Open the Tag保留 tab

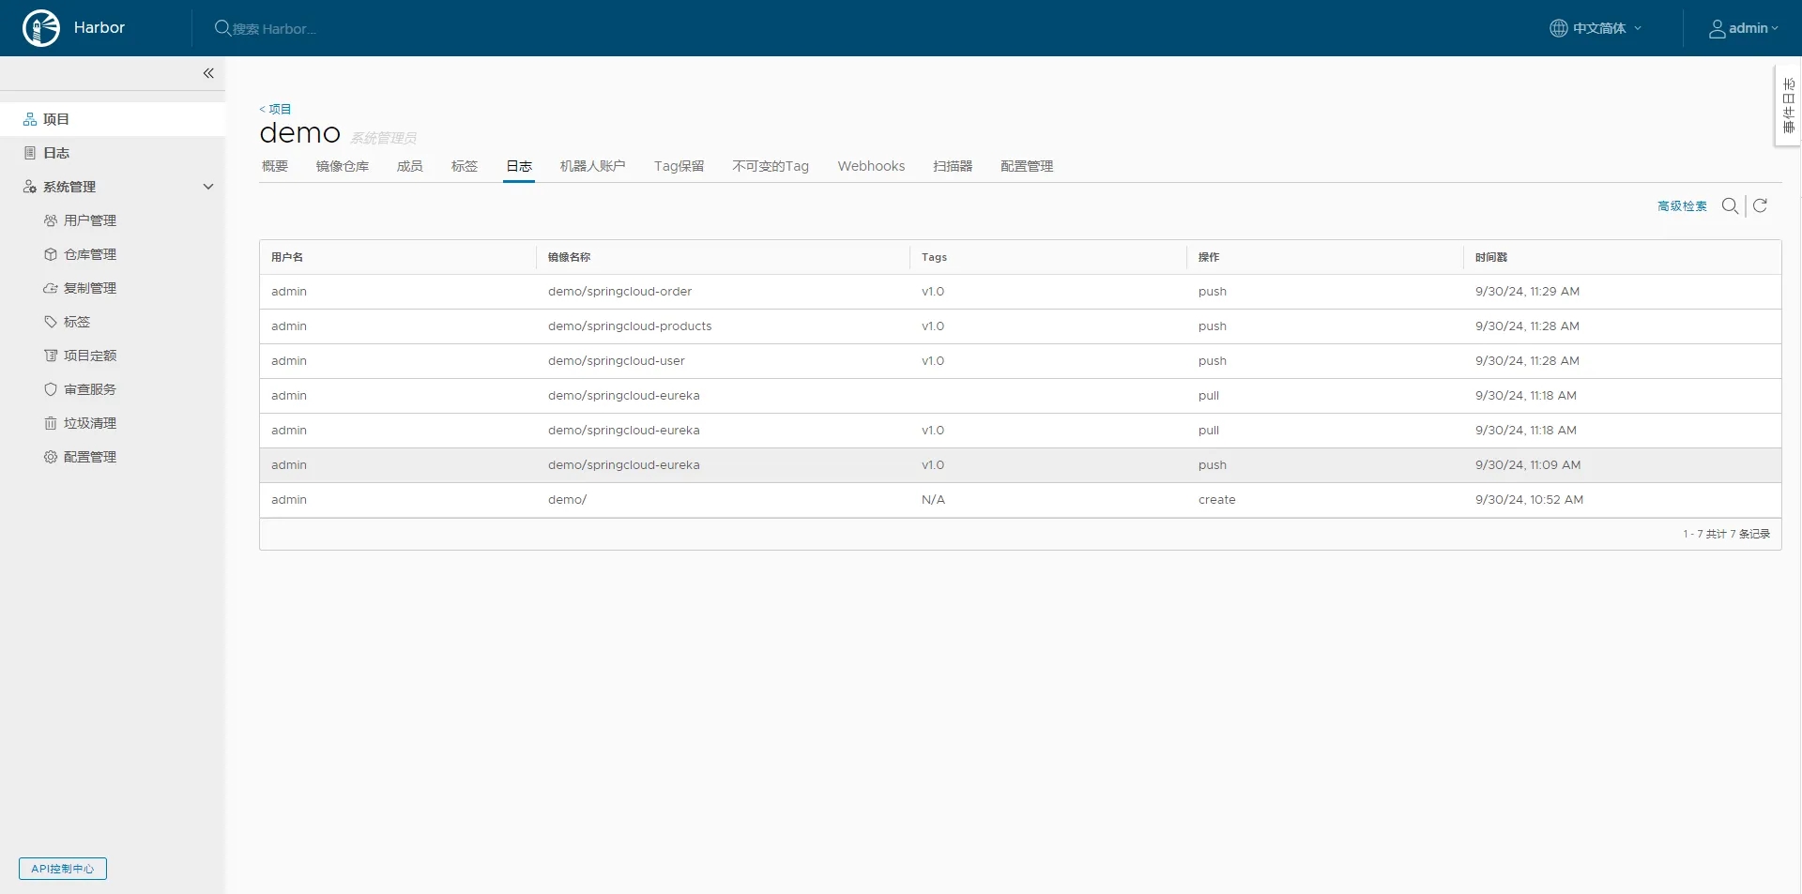pyautogui.click(x=679, y=166)
